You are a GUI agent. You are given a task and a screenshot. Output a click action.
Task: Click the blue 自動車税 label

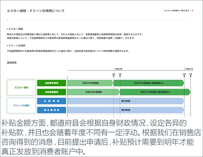51,101
